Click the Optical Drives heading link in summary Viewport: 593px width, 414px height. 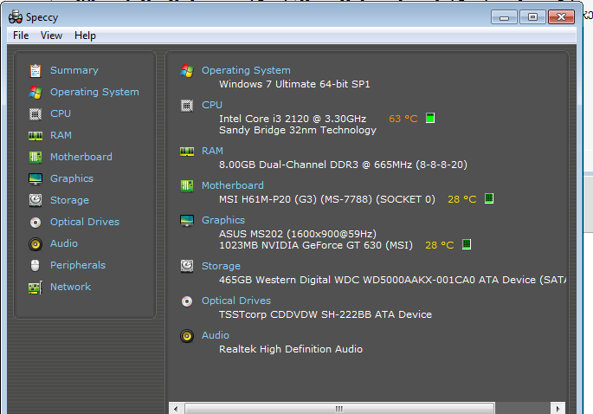coord(236,301)
